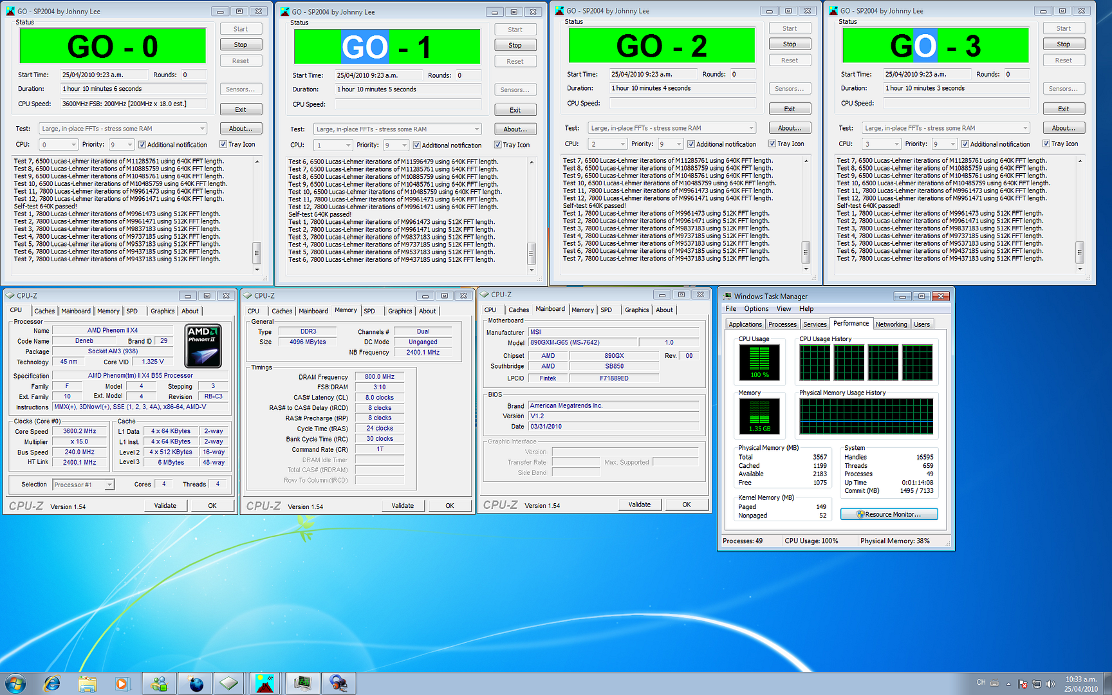
Task: Click the CH input language indicator
Action: 981,682
